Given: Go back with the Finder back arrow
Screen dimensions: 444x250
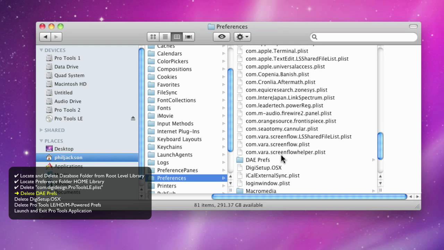Looking at the screenshot, I should (45, 36).
